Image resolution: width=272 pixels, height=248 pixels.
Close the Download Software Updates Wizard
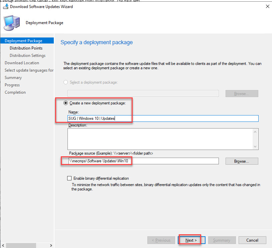click(267, 6)
